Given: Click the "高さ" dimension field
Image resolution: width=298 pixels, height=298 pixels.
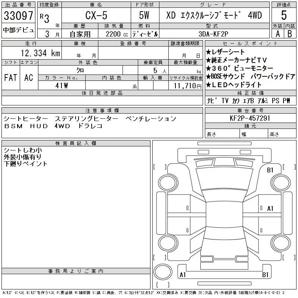Looking at the screenshot, I should 282,134.
